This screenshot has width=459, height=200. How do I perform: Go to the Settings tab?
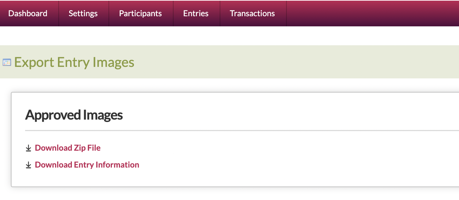(x=83, y=14)
